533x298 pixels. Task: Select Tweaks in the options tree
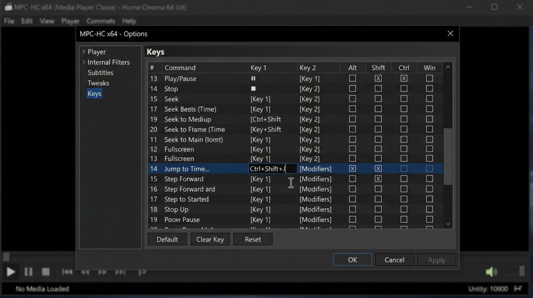pyautogui.click(x=98, y=83)
